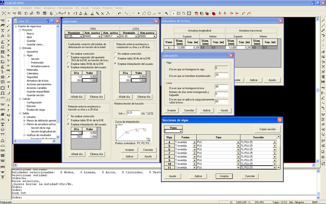326x204 pixels.
Task: Click the PK icon in left toolbar
Action: 8,71
